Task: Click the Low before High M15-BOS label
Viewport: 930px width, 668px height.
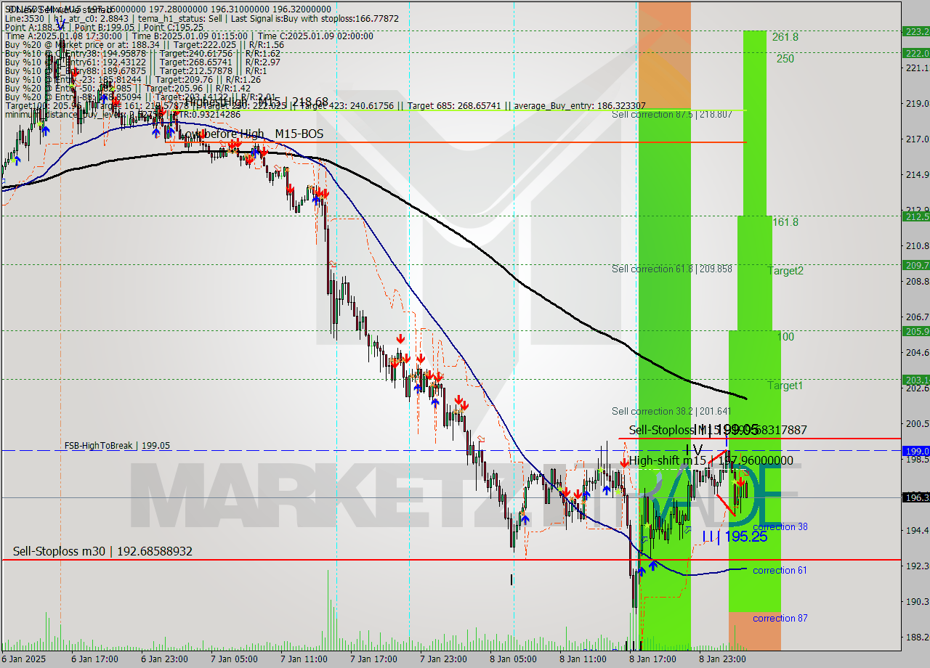Action: (x=251, y=134)
